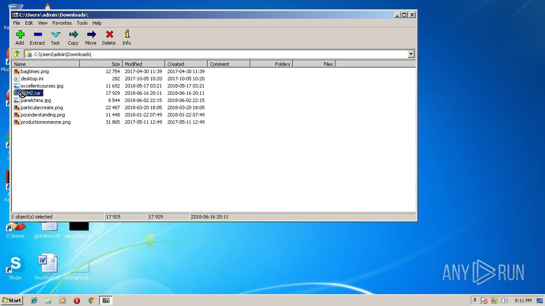The width and height of the screenshot is (545, 306).
Task: Click the productionsomeone.png file name
Action: (x=46, y=122)
